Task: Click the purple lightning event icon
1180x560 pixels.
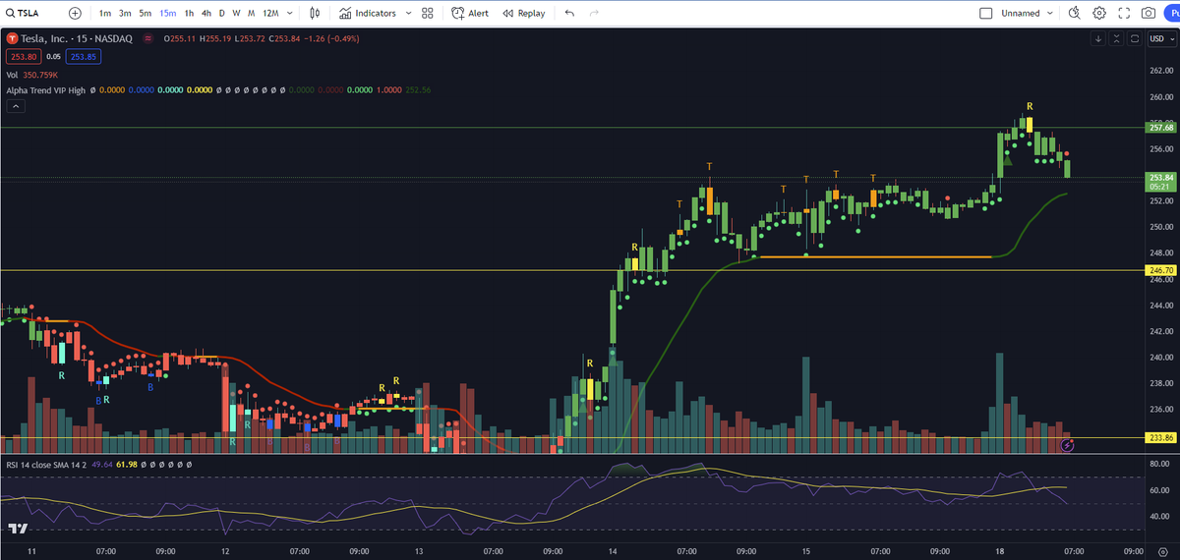Action: 1069,446
